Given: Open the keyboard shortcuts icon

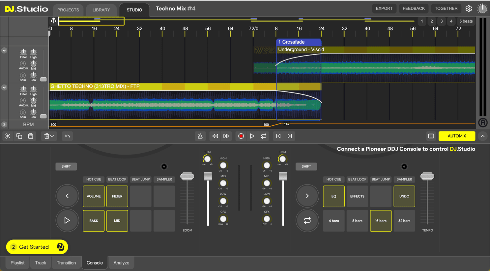Looking at the screenshot, I should tap(431, 136).
